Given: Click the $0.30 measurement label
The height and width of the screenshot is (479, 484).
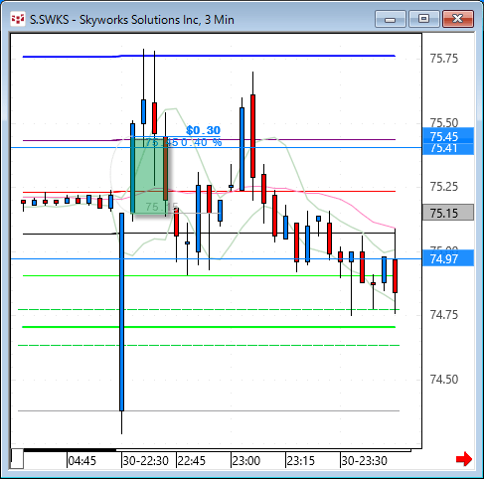Looking at the screenshot, I should pyautogui.click(x=203, y=130).
